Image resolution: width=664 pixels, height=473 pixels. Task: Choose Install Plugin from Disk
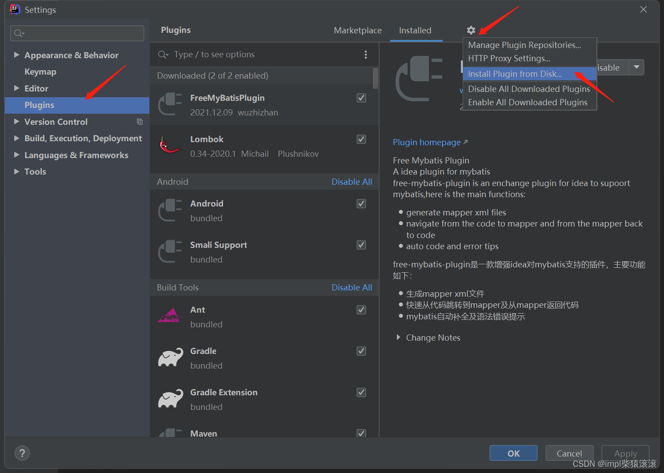(x=515, y=74)
